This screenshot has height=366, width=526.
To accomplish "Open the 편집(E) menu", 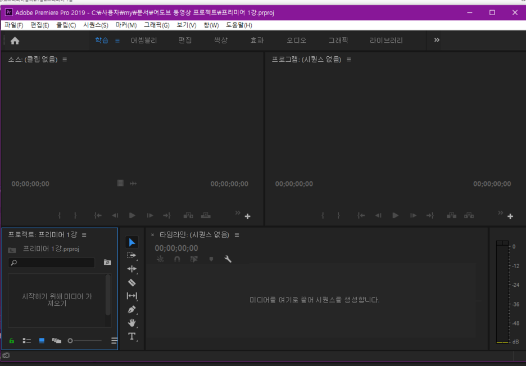I will point(39,25).
